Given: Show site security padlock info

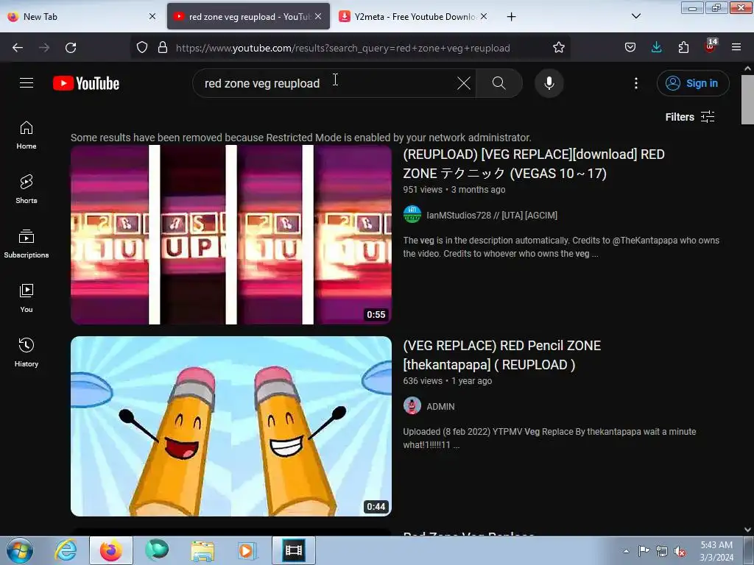Looking at the screenshot, I should point(163,47).
